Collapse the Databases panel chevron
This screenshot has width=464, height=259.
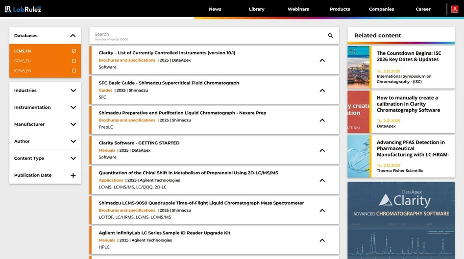pos(73,36)
